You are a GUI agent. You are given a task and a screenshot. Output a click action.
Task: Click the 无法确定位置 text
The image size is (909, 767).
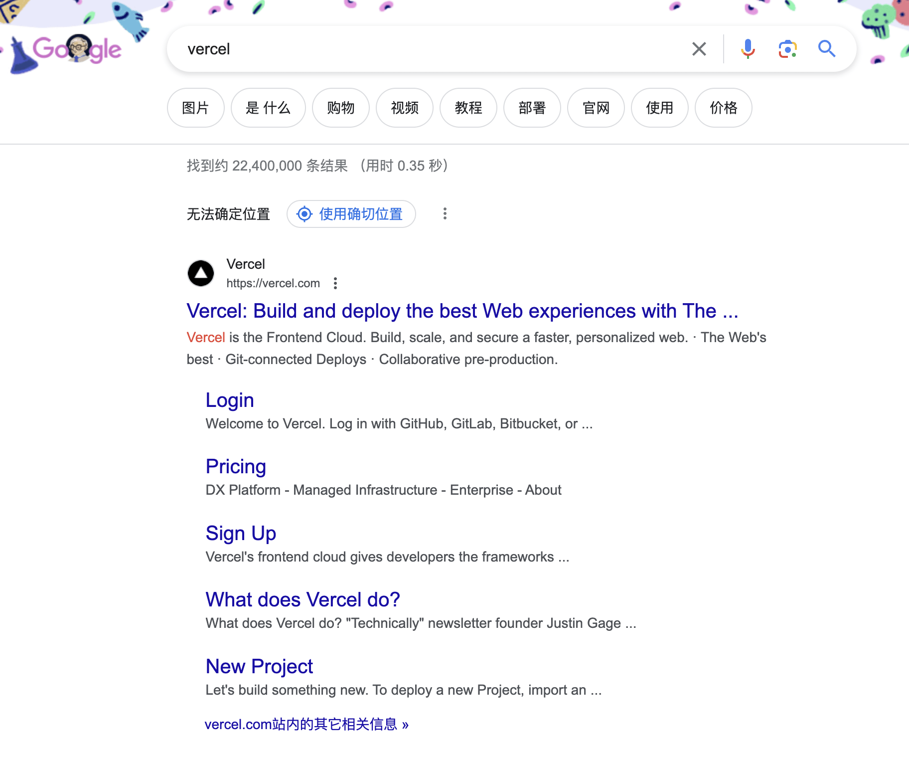[228, 214]
